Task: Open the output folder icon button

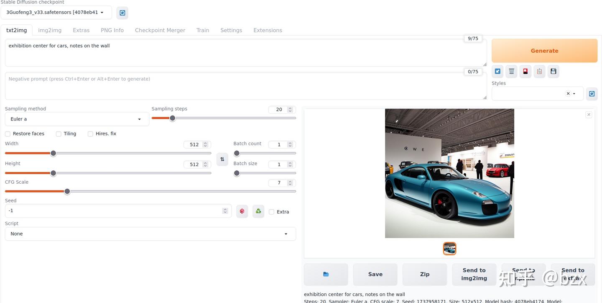Action: click(326, 274)
